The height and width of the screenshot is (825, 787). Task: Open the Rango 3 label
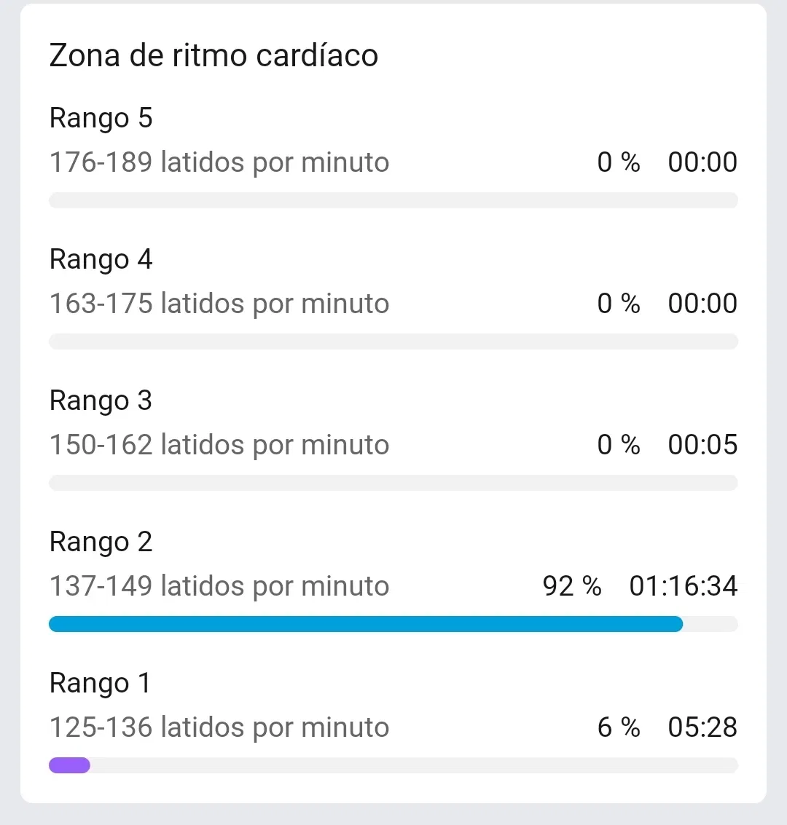pos(101,400)
